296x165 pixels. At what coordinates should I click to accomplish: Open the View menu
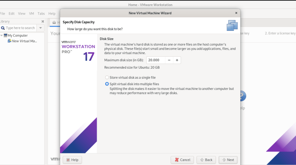point(22,13)
